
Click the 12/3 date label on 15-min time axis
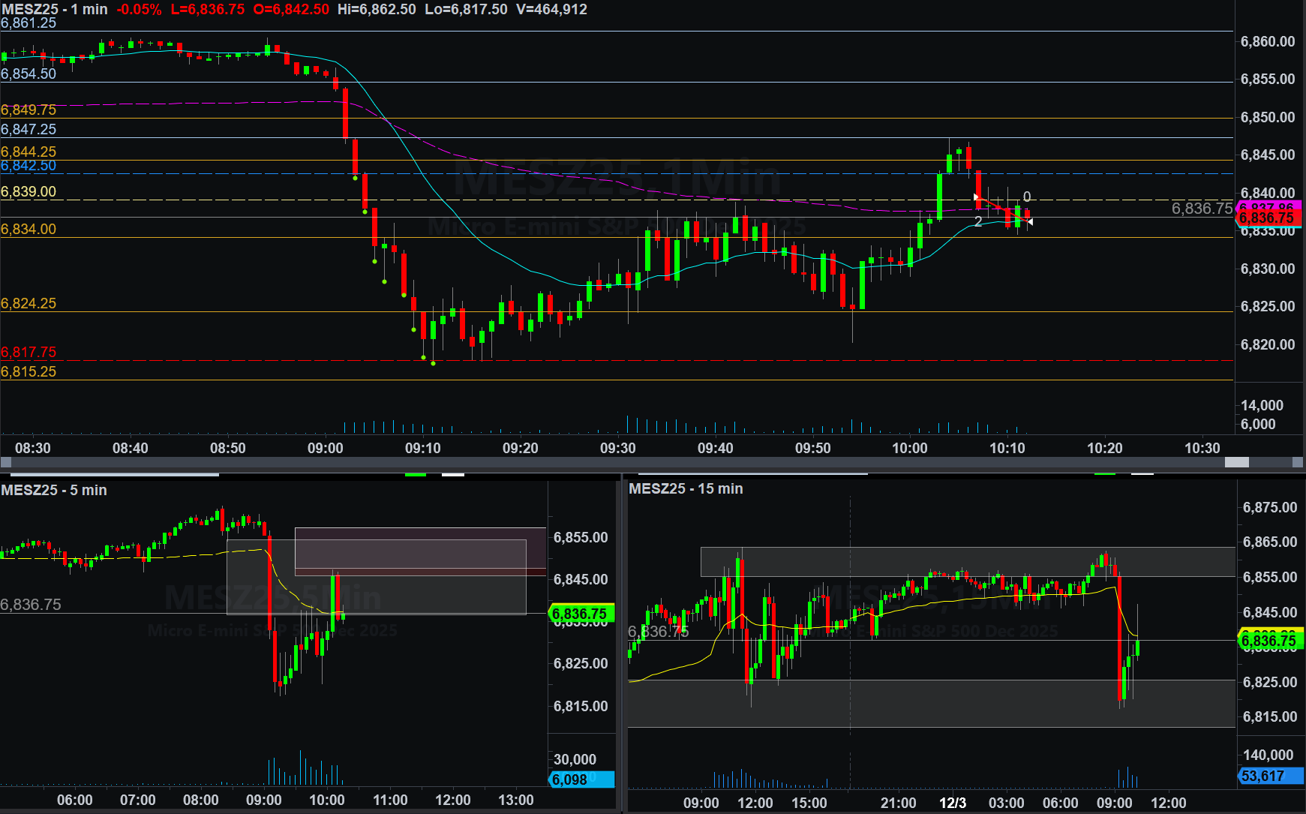click(952, 803)
